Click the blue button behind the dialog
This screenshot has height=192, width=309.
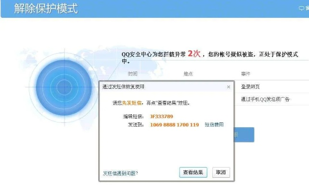244,134
